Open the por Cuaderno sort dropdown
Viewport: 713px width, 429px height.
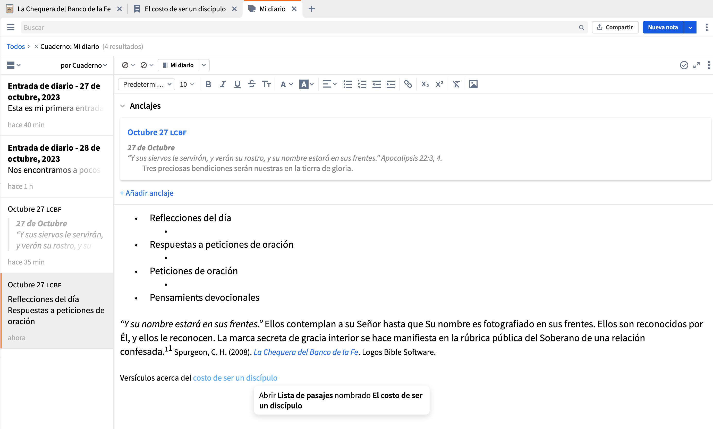pyautogui.click(x=84, y=65)
